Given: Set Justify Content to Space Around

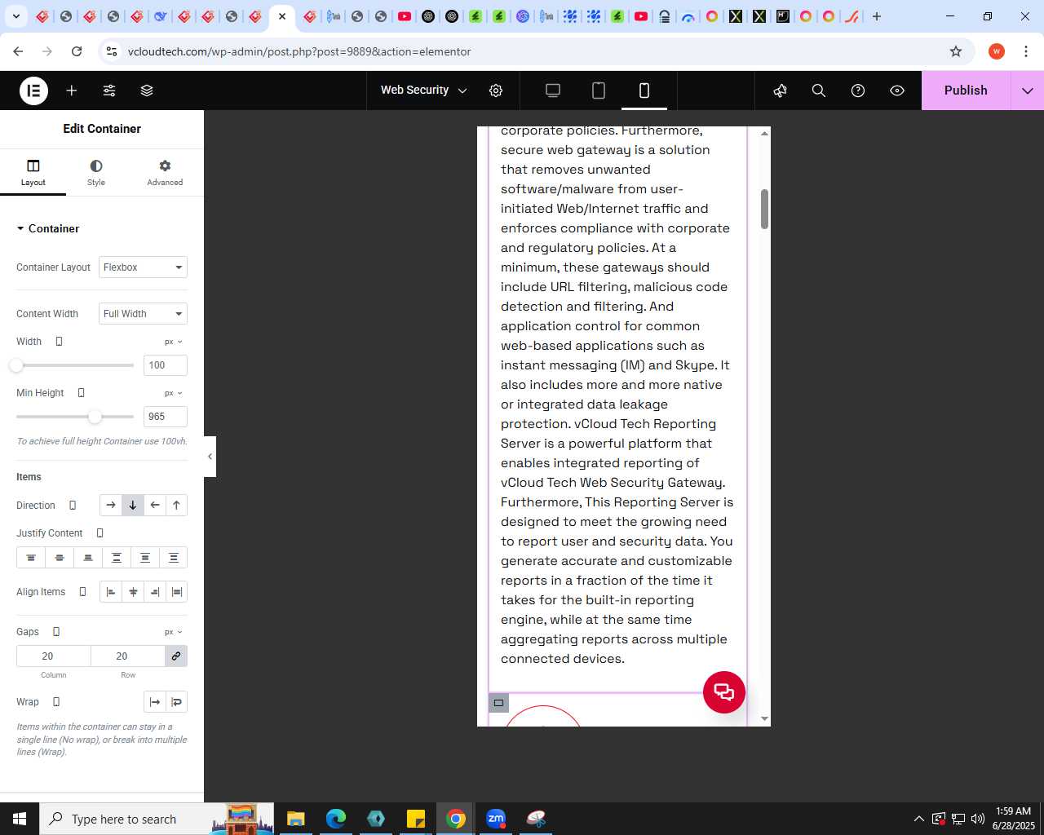Looking at the screenshot, I should tap(145, 558).
